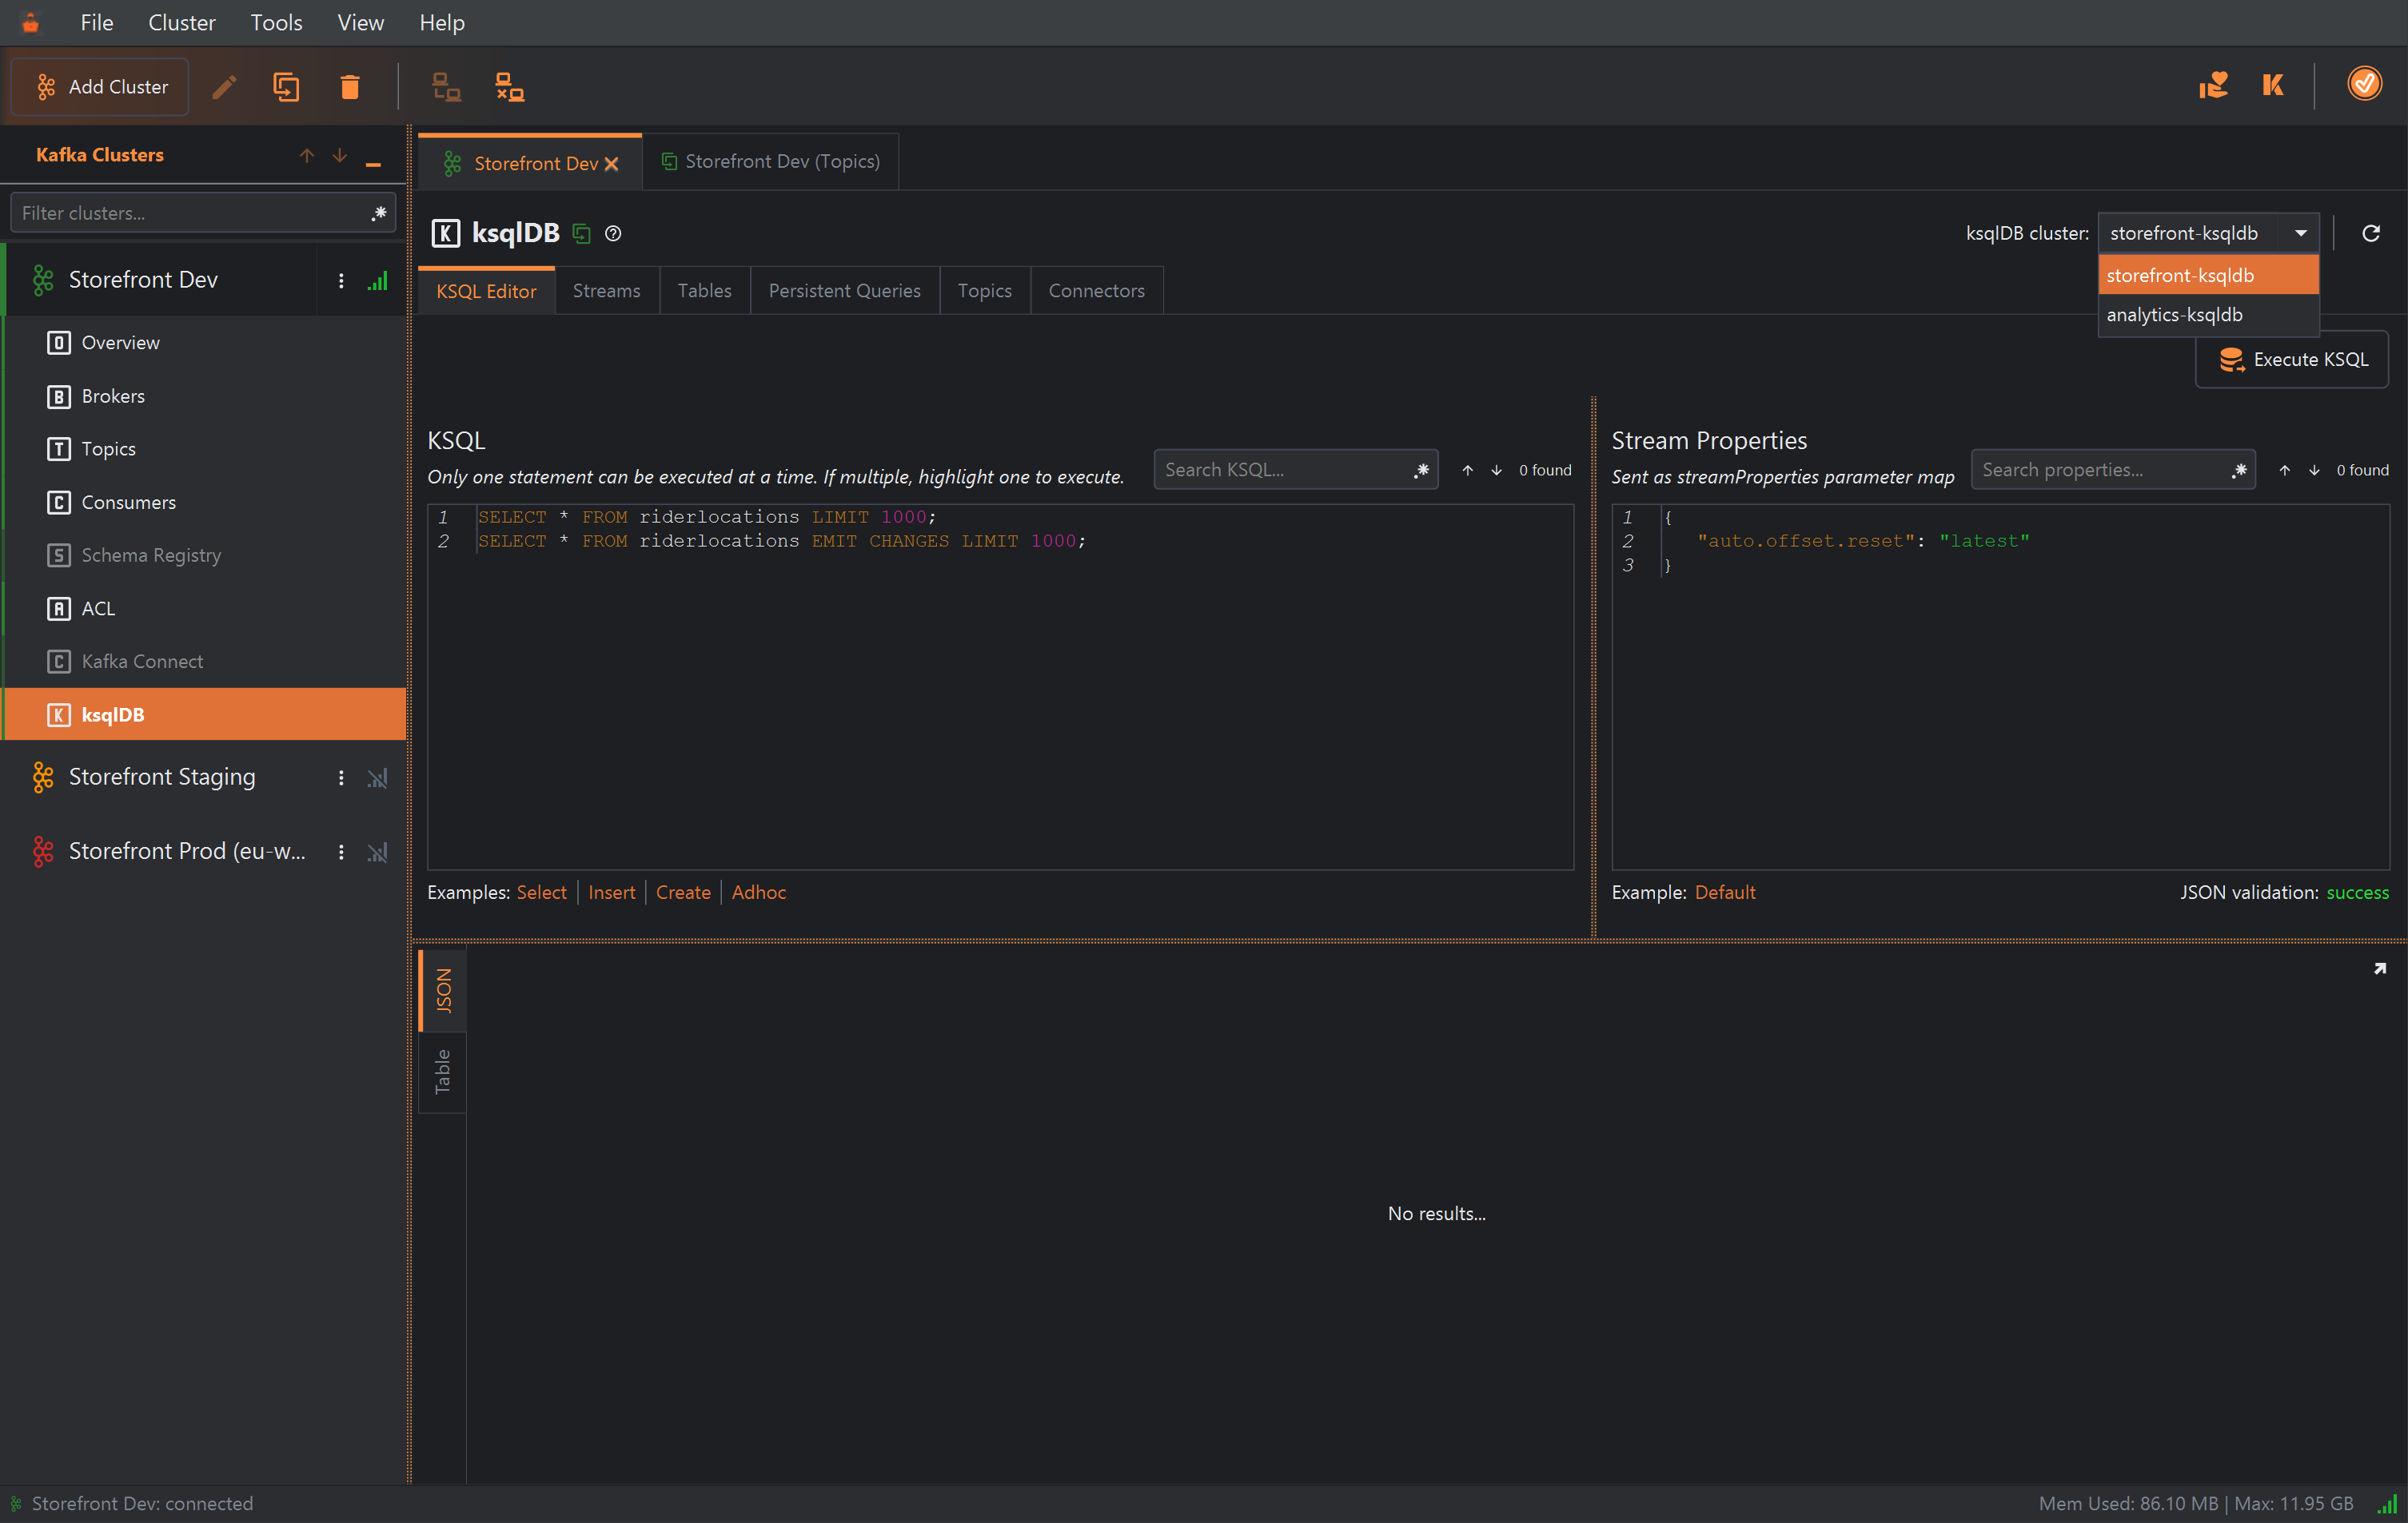
Task: Click the delete cluster trash icon
Action: click(x=349, y=87)
